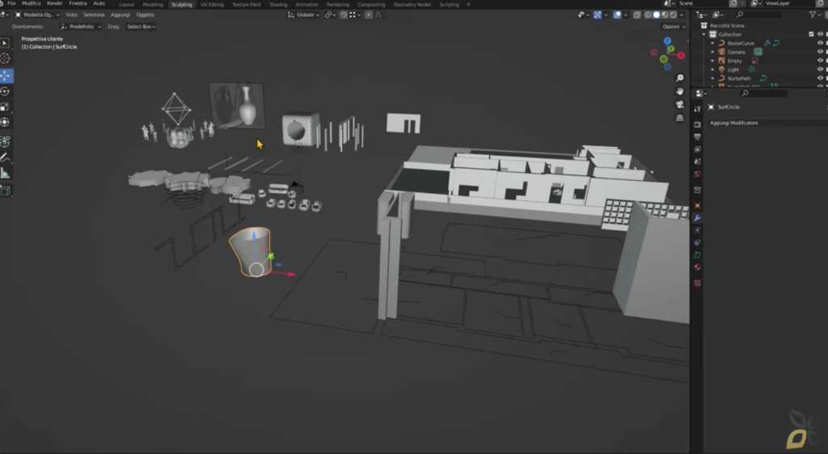
Task: Hide the Light via its eye icon
Action: pos(820,69)
